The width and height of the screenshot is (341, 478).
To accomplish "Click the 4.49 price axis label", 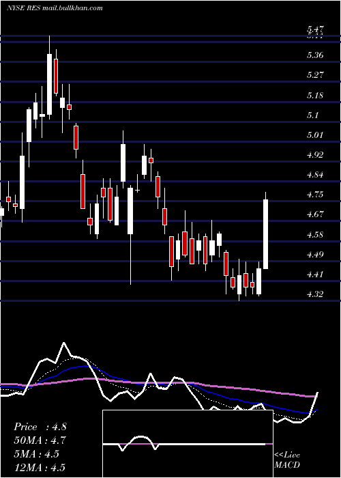I will tap(315, 255).
